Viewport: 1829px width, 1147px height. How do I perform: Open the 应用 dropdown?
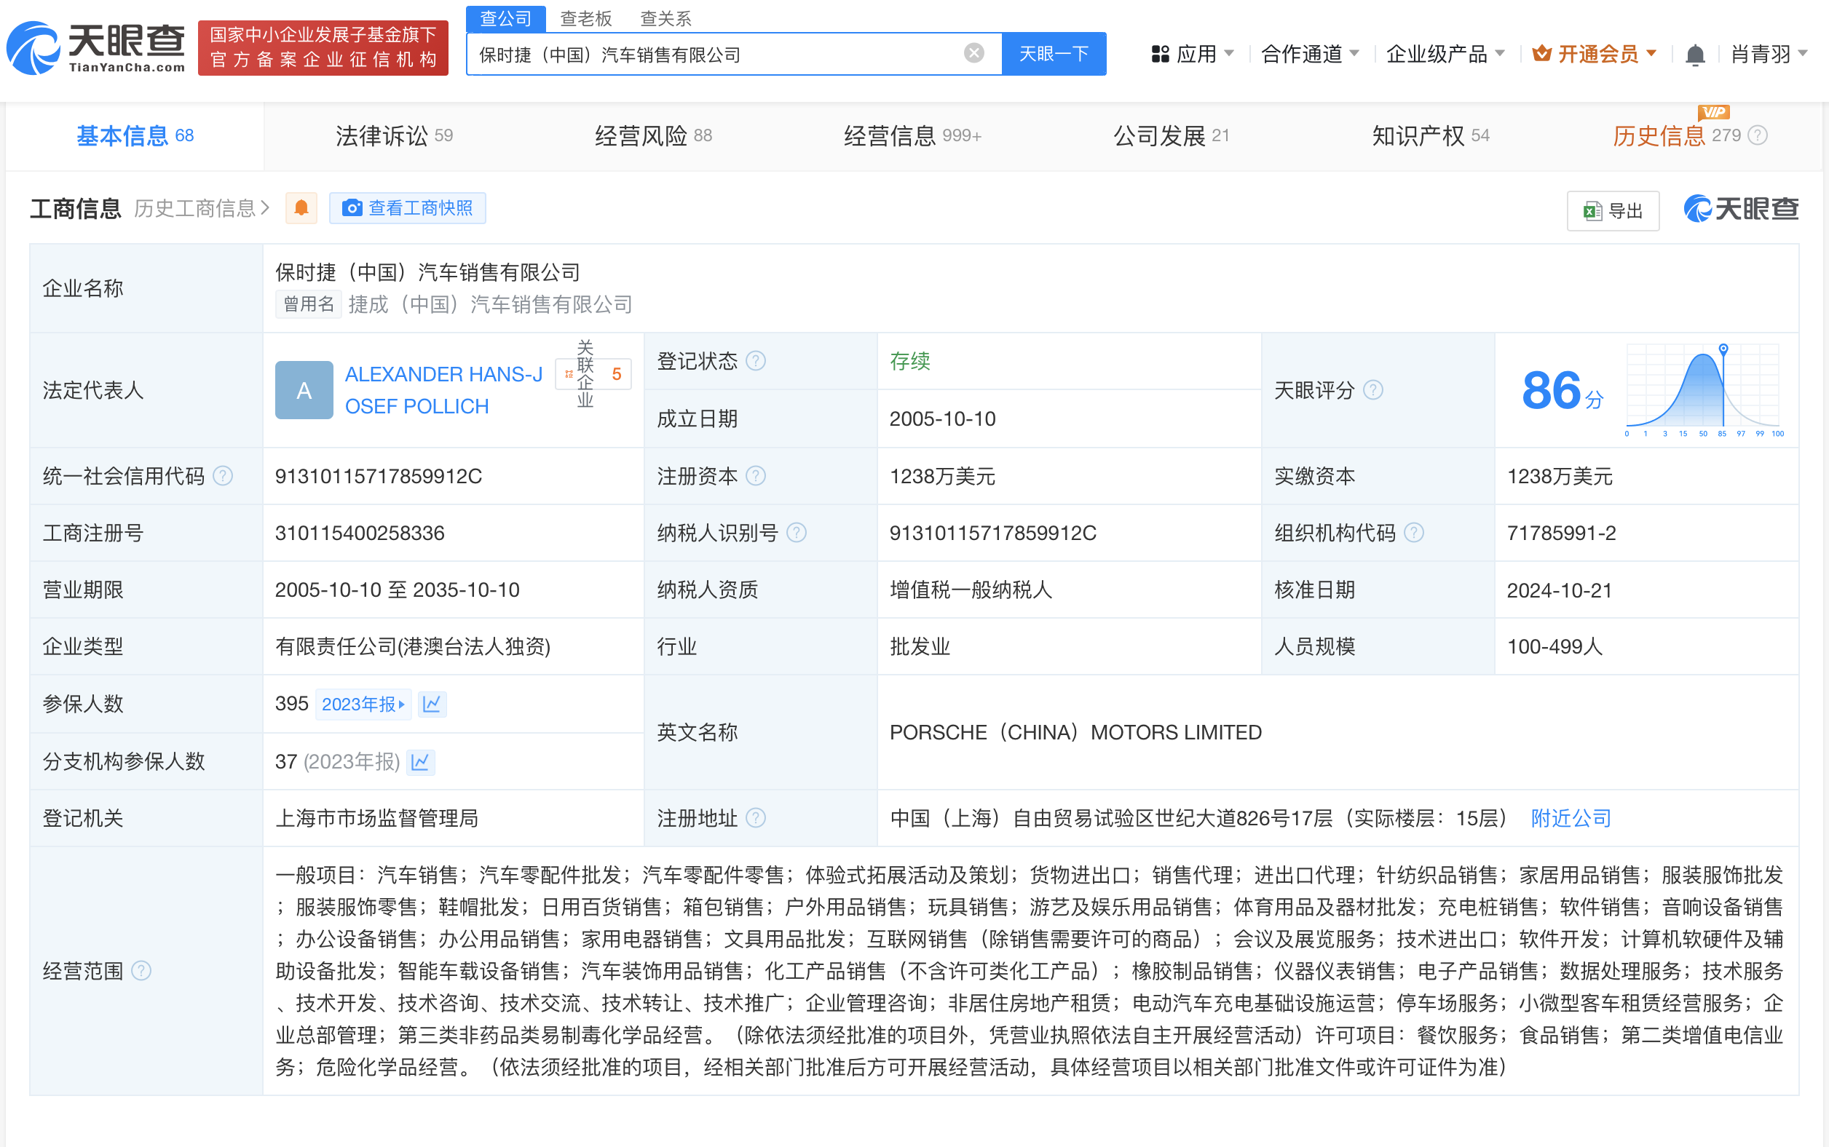click(1192, 54)
